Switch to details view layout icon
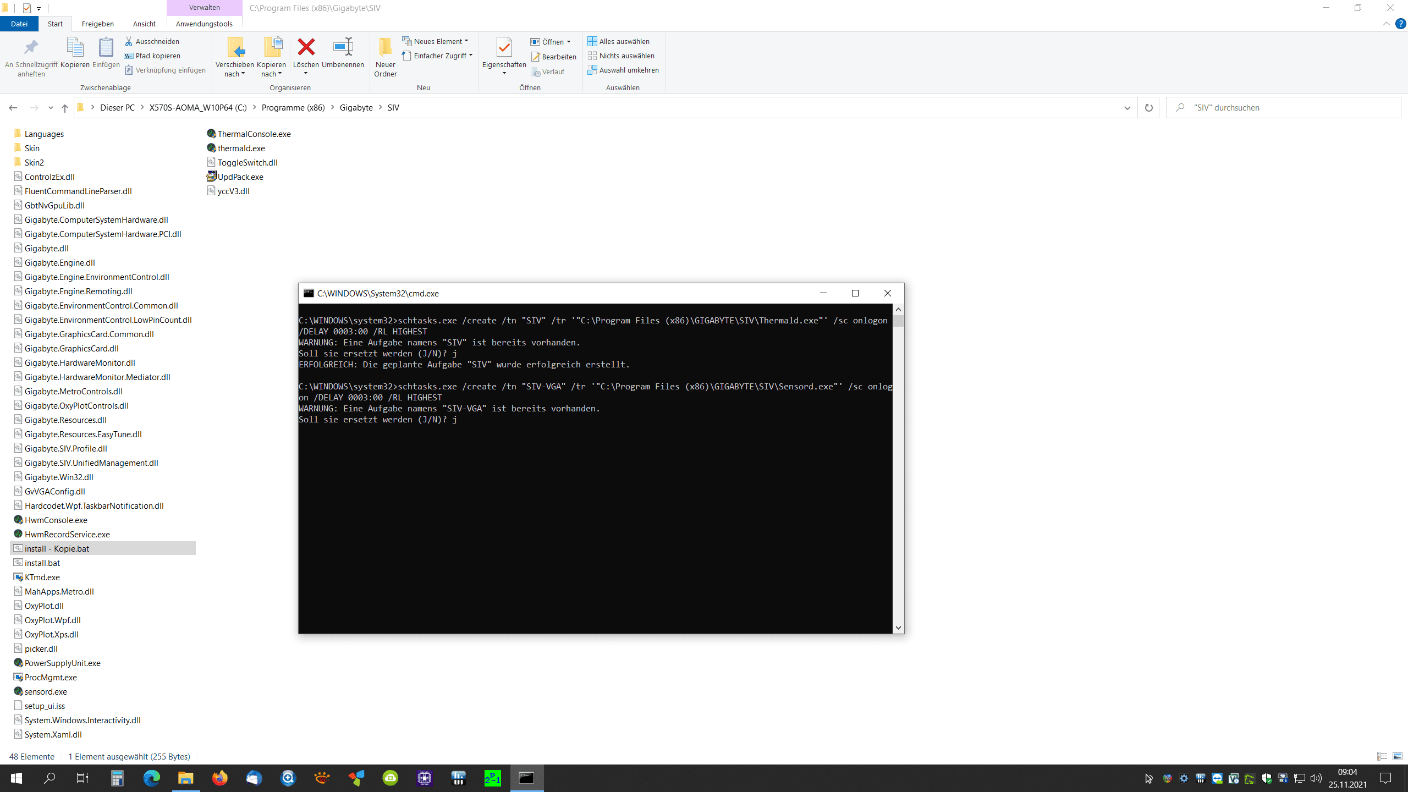This screenshot has width=1408, height=792. (1382, 756)
